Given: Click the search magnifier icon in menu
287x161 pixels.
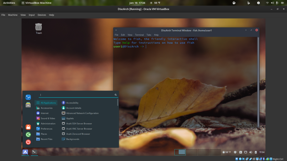Looking at the screenshot, I should 116,95.
